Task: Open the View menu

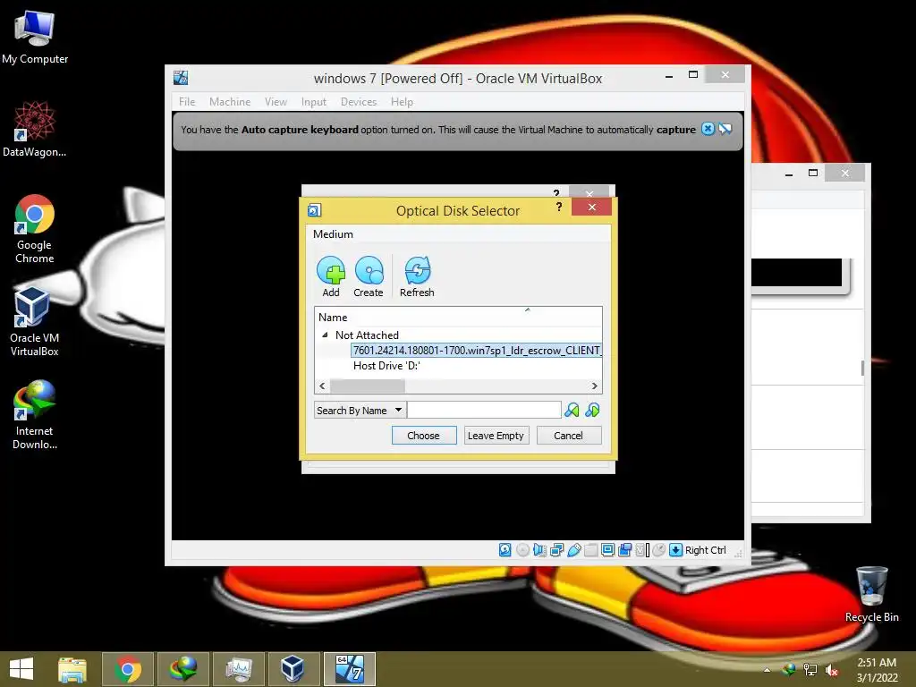Action: tap(276, 102)
